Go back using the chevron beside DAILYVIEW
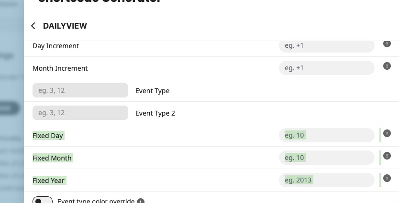399x203 pixels. pyautogui.click(x=33, y=26)
